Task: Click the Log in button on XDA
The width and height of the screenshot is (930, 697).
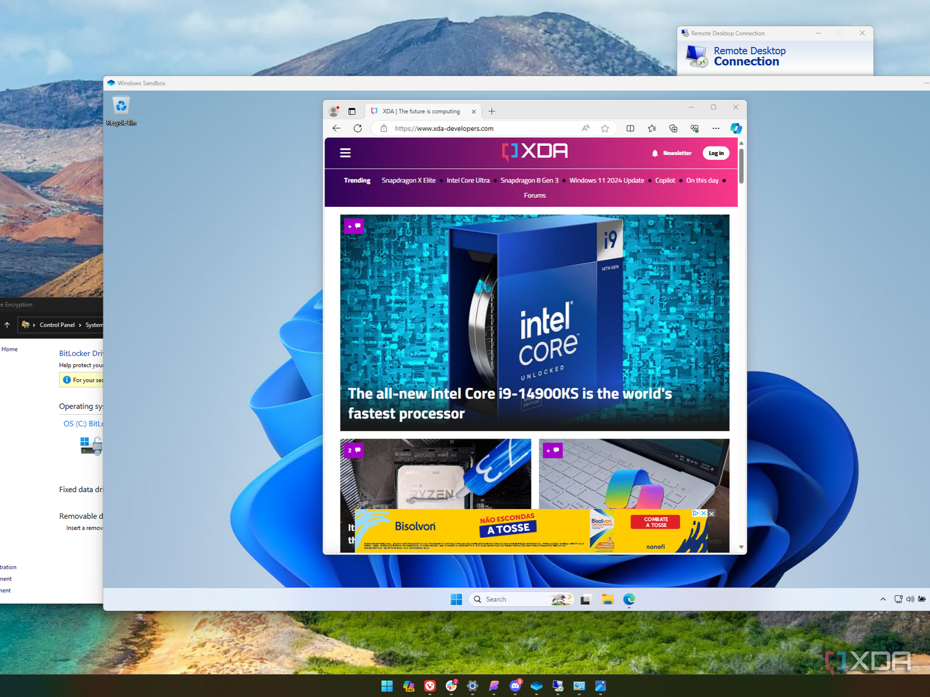Action: [716, 153]
